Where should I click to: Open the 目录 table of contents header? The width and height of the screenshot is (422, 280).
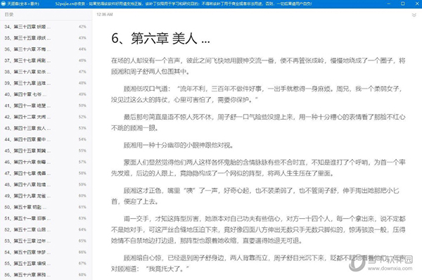[x=9, y=15]
